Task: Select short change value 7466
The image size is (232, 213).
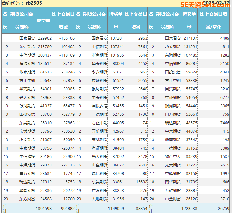Action: (225, 123)
